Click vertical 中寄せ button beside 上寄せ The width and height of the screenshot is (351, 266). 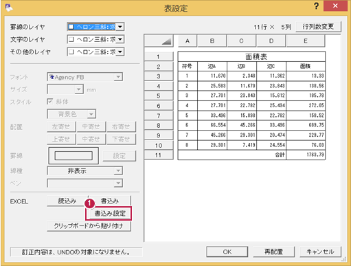pyautogui.click(x=91, y=139)
